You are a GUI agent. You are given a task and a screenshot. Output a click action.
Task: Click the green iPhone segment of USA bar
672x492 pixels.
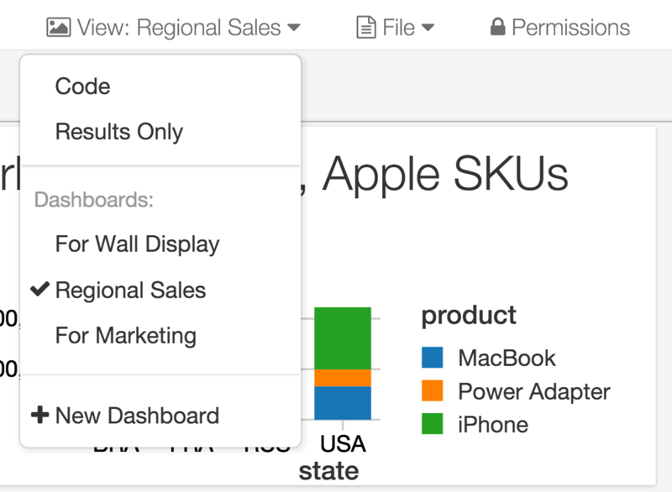click(343, 337)
